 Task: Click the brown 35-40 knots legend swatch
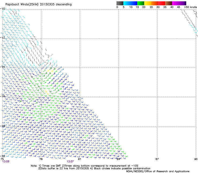tap(169, 3)
